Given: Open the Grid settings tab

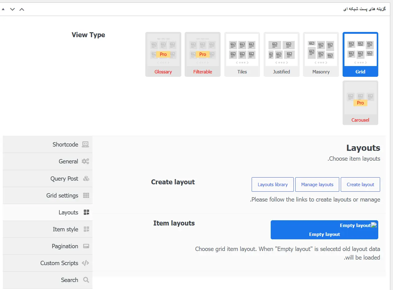Looking at the screenshot, I should coord(48,195).
